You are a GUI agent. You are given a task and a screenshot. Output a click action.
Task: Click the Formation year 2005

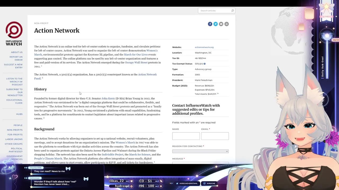tap(197, 75)
